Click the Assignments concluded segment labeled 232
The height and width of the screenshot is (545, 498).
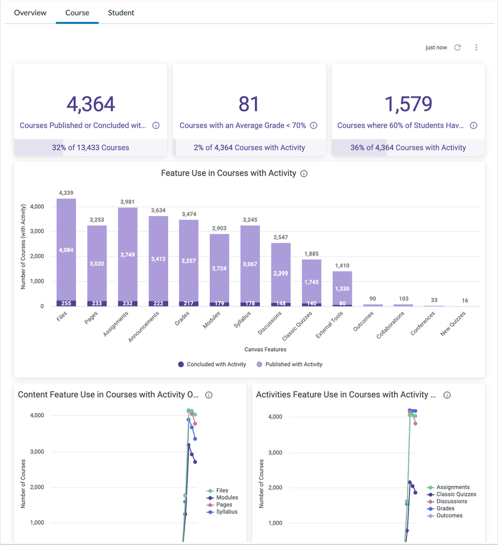127,303
